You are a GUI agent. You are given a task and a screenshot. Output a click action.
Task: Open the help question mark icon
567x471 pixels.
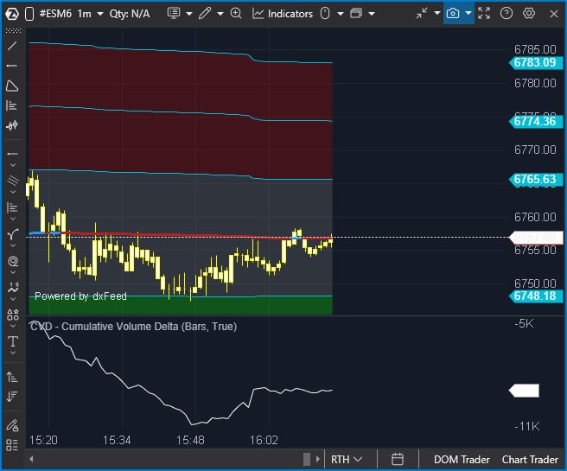(506, 13)
